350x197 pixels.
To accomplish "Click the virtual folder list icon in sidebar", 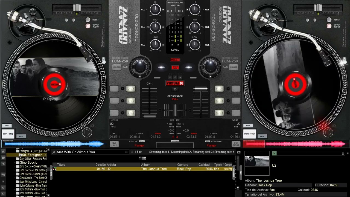I will tap(3, 158).
